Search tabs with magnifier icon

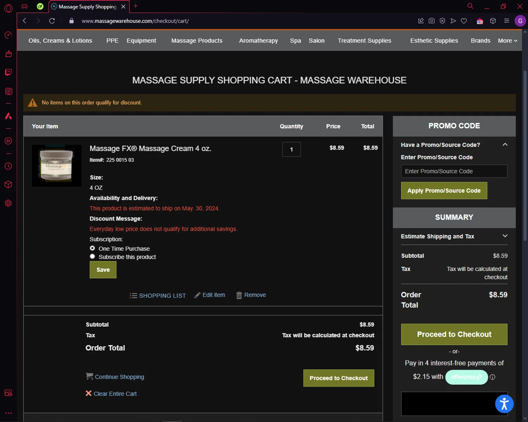click(470, 6)
